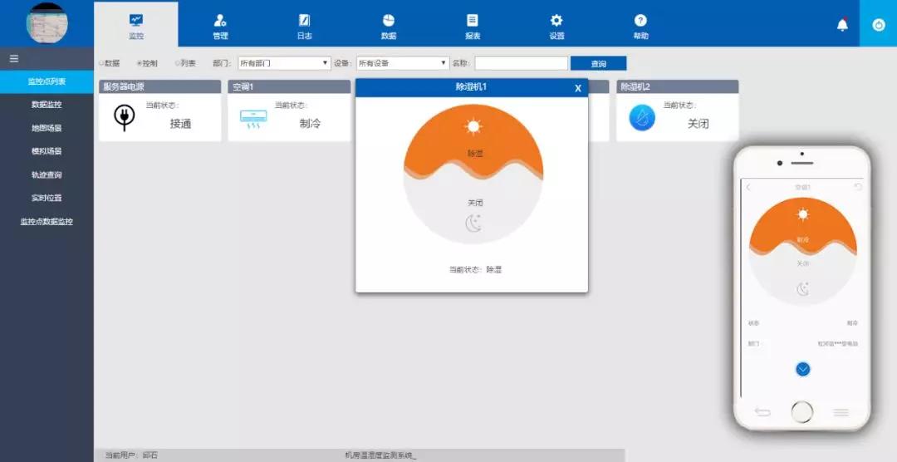Click the 名称 text input field
897x462 pixels.
(521, 63)
